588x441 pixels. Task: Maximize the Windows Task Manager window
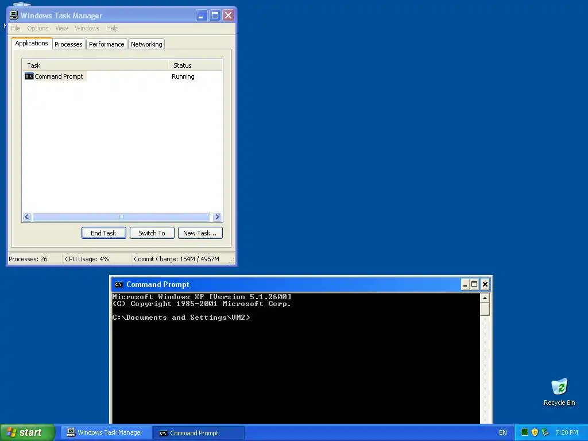coord(215,16)
